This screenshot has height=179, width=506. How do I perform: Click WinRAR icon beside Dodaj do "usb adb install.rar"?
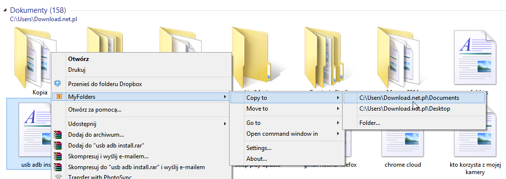pyautogui.click(x=58, y=145)
